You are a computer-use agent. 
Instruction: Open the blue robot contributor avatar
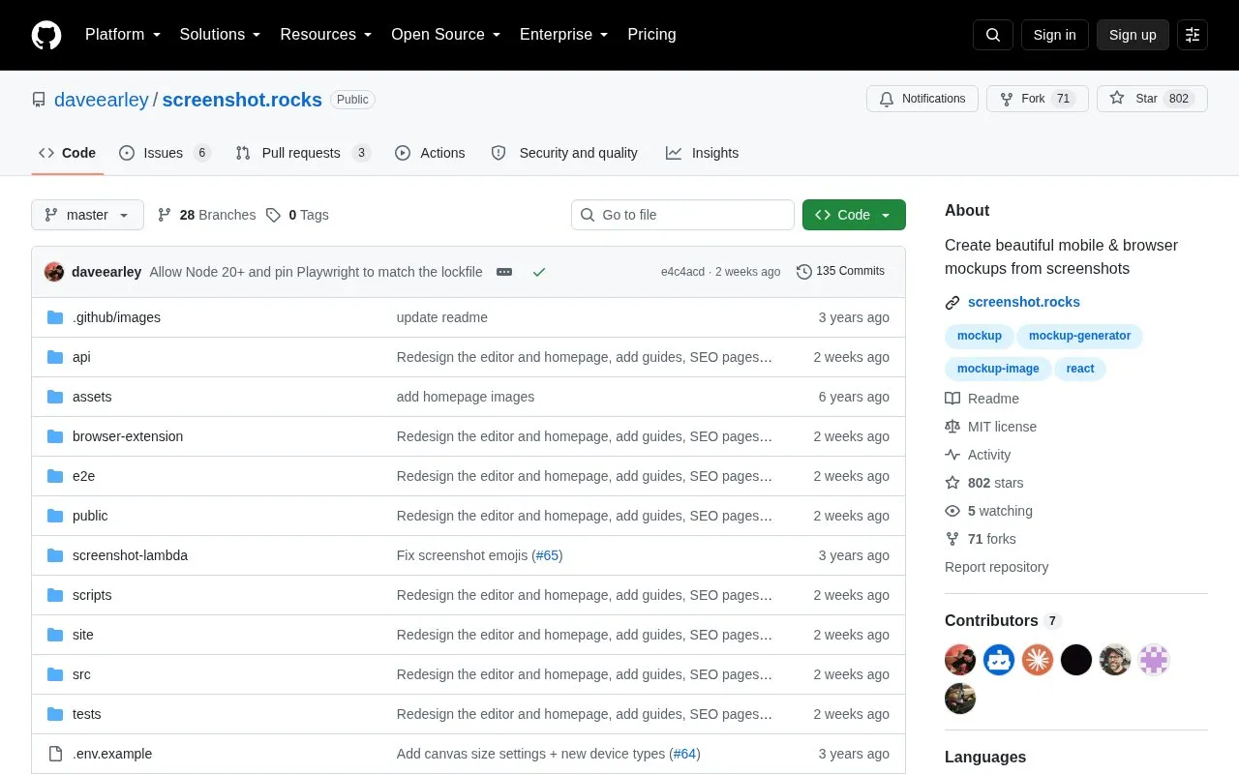[999, 660]
